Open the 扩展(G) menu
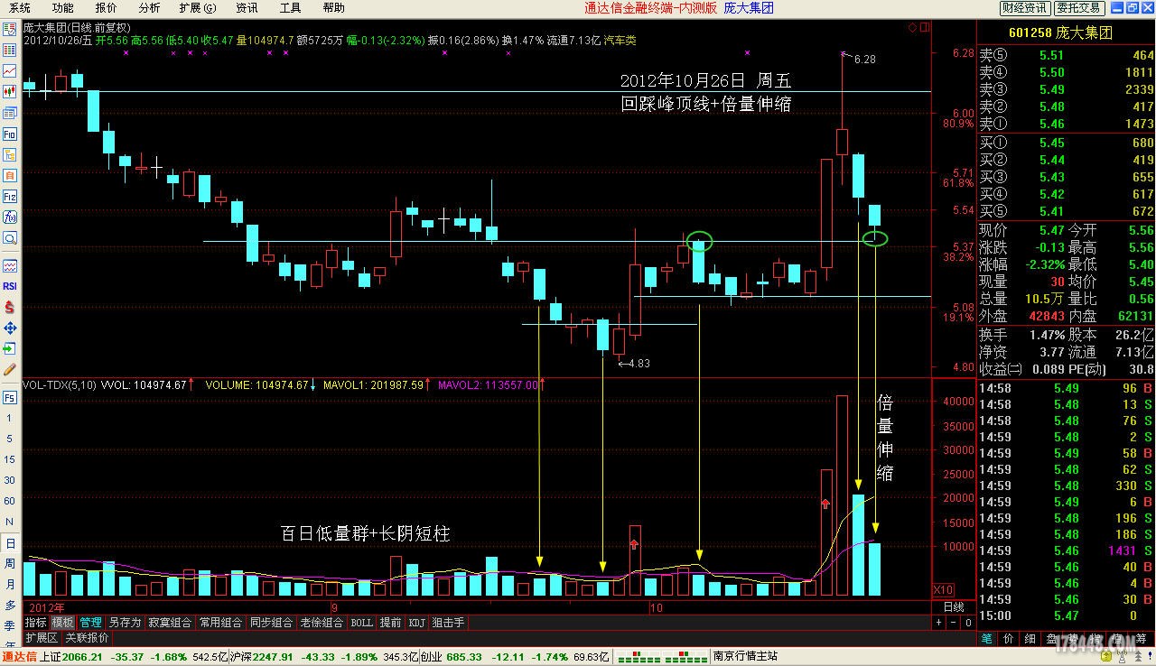Image resolution: width=1156 pixels, height=666 pixels. point(198,8)
